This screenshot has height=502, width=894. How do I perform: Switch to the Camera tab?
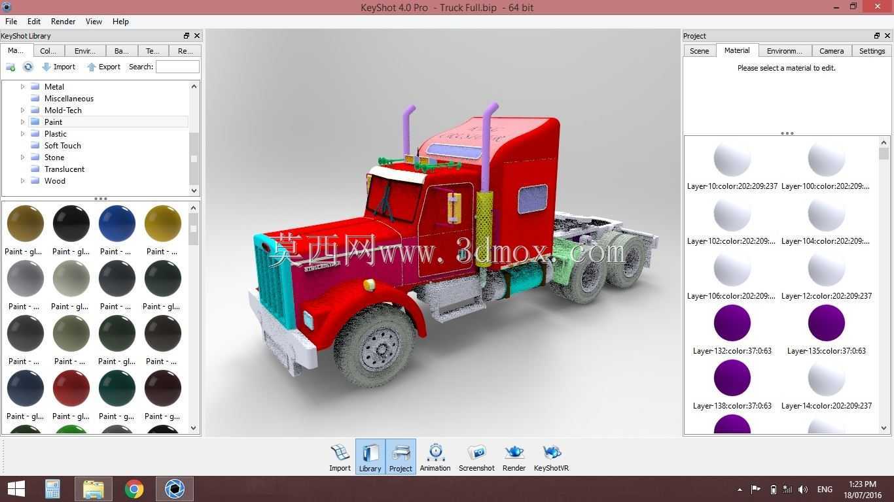pyautogui.click(x=831, y=51)
